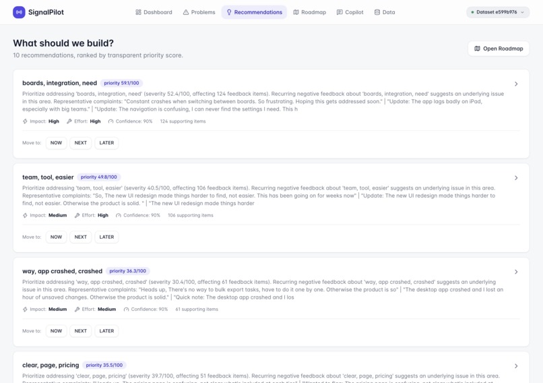This screenshot has width=543, height=383.
Task: Move 'team, tool, easier' to LATER
Action: pos(106,237)
